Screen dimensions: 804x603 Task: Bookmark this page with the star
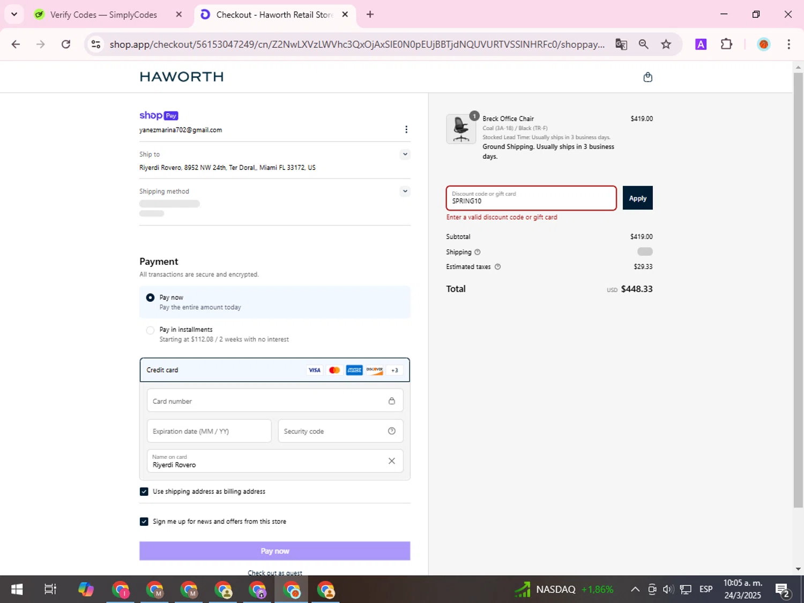pyautogui.click(x=666, y=44)
